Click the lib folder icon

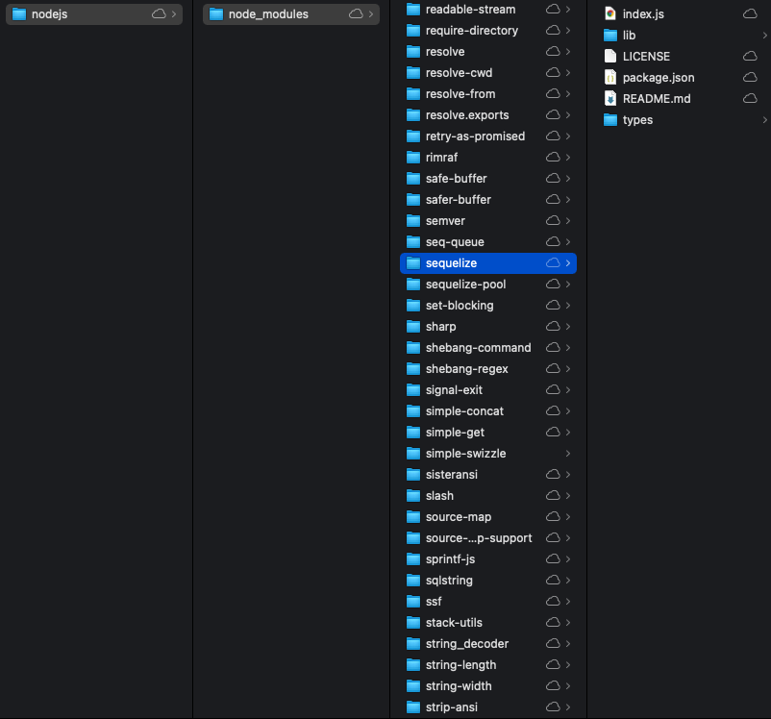pos(610,36)
